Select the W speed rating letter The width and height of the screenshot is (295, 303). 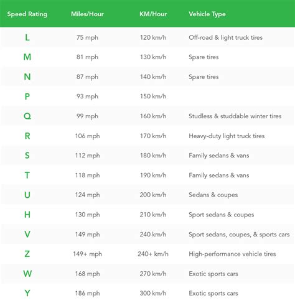(x=27, y=274)
